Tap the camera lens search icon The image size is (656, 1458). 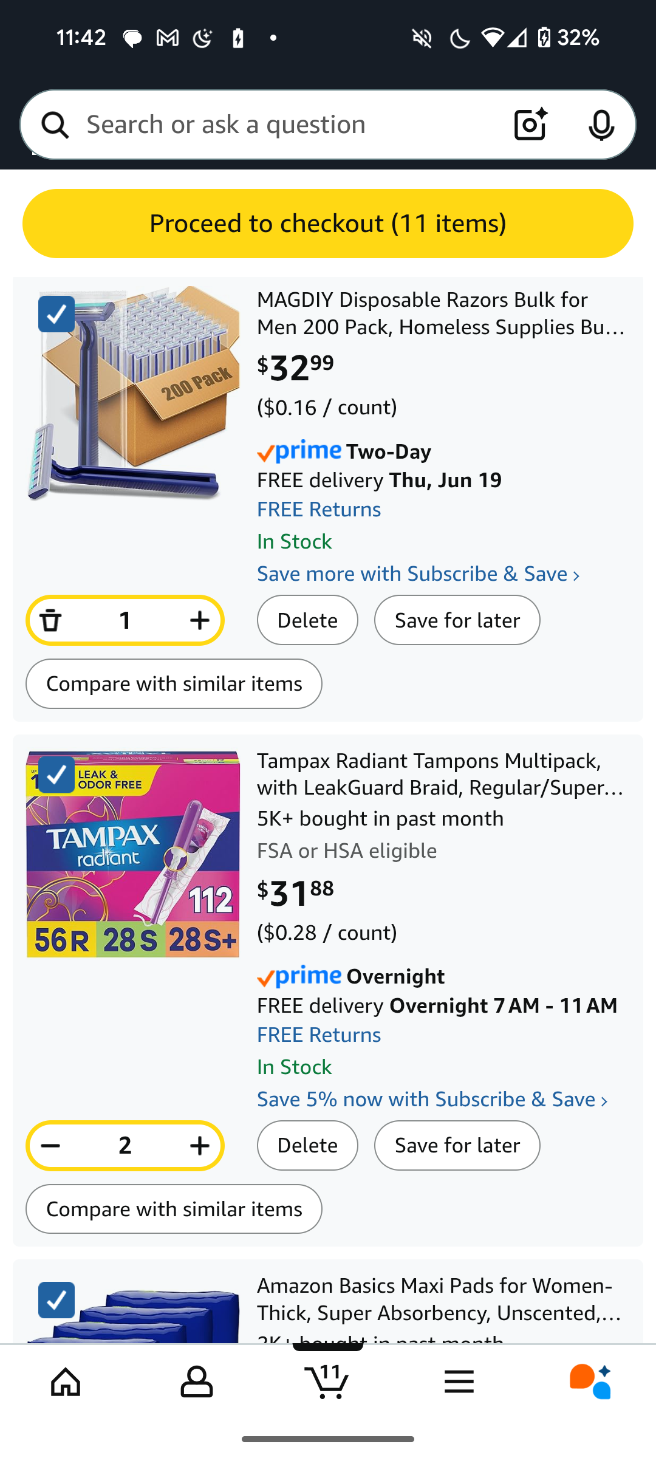coord(530,125)
